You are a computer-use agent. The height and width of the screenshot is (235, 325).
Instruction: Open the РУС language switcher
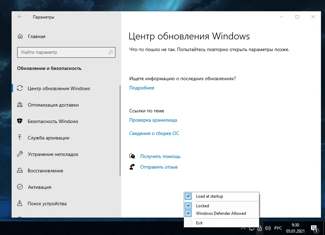(x=278, y=228)
